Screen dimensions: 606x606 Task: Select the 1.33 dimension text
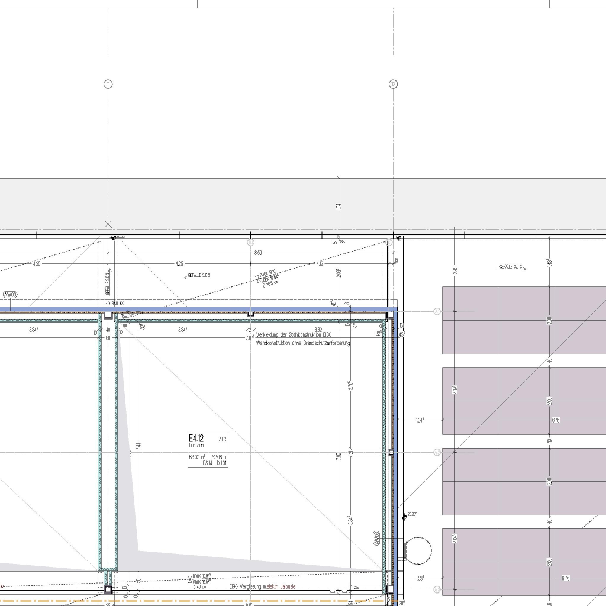click(420, 578)
